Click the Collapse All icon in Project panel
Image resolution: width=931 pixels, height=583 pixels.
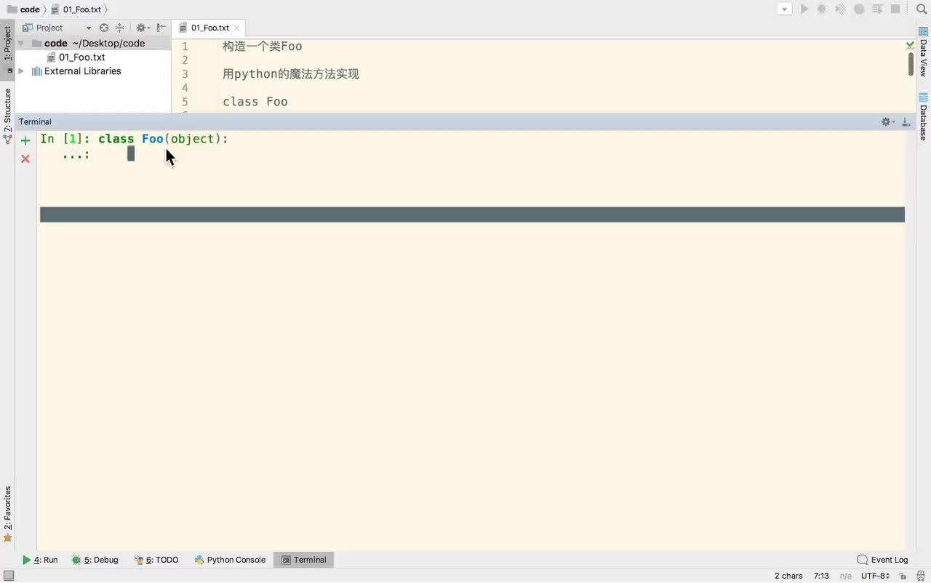coord(121,27)
